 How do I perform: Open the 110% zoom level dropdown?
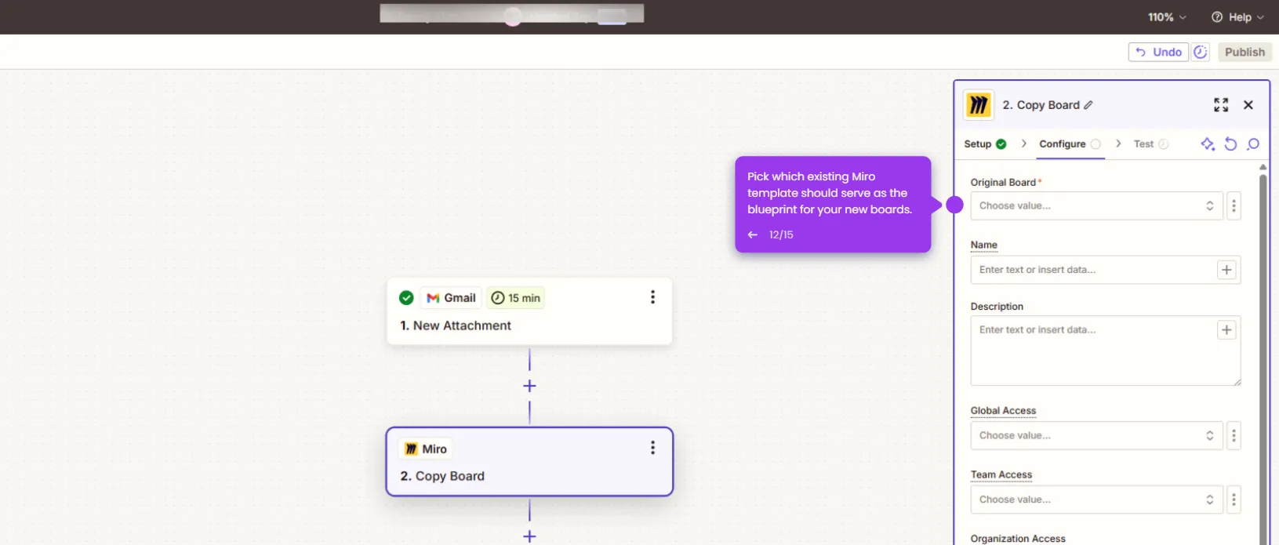[1167, 17]
